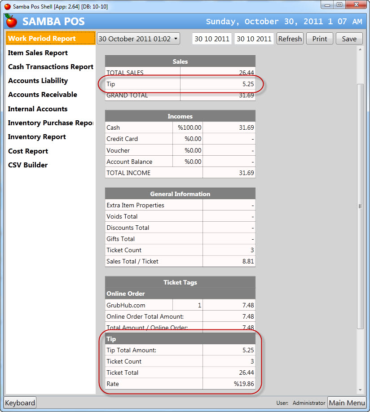
Task: Click the Refresh button
Action: (290, 39)
